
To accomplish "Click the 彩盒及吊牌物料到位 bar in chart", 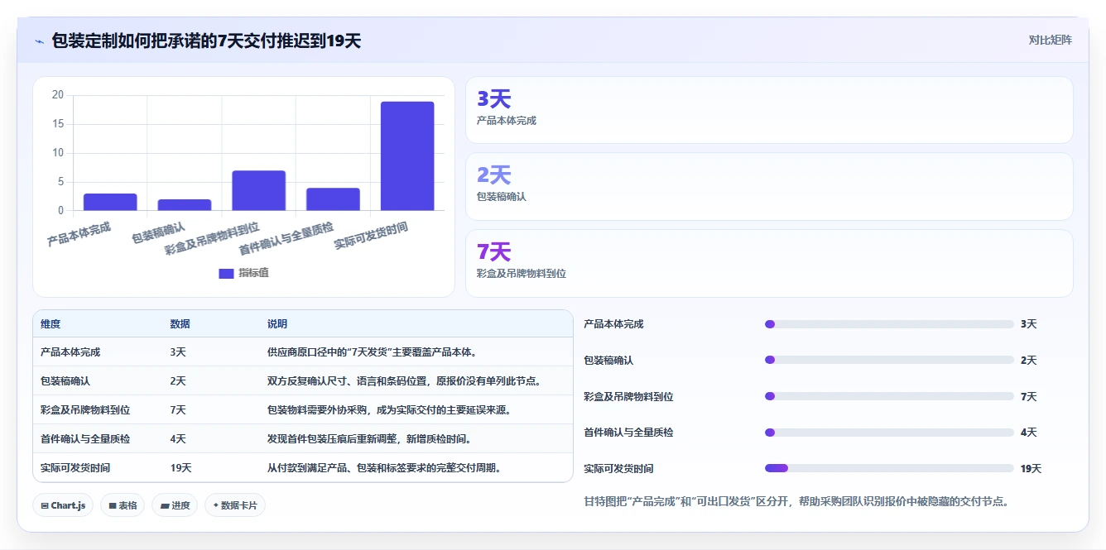I will [x=259, y=190].
